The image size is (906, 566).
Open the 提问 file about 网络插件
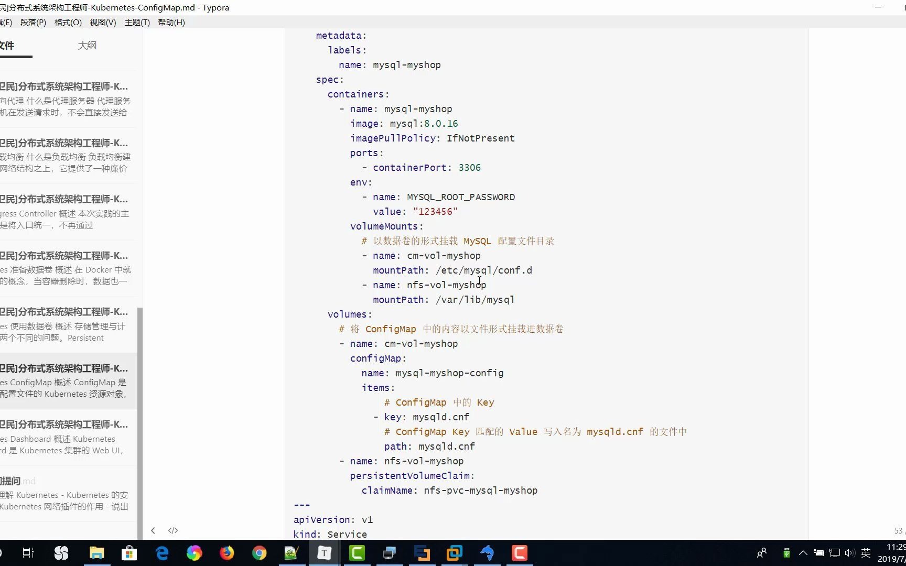(x=68, y=493)
